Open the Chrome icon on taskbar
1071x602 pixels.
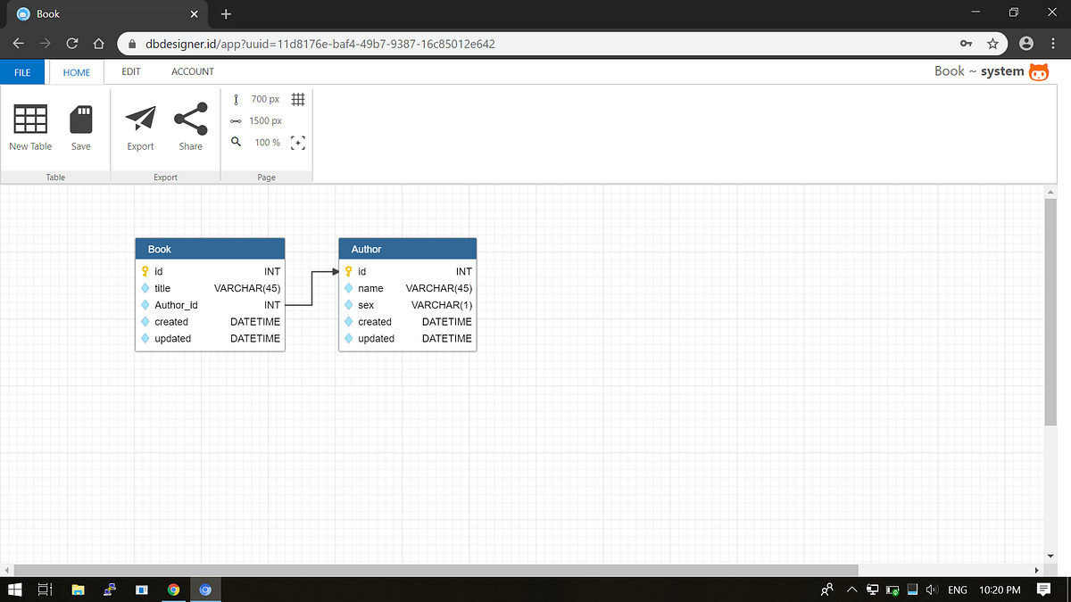pos(173,590)
